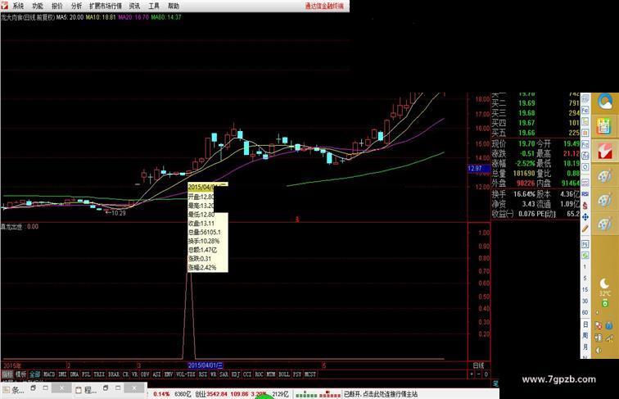
Task: Open the 工具 menu
Action: (x=154, y=6)
